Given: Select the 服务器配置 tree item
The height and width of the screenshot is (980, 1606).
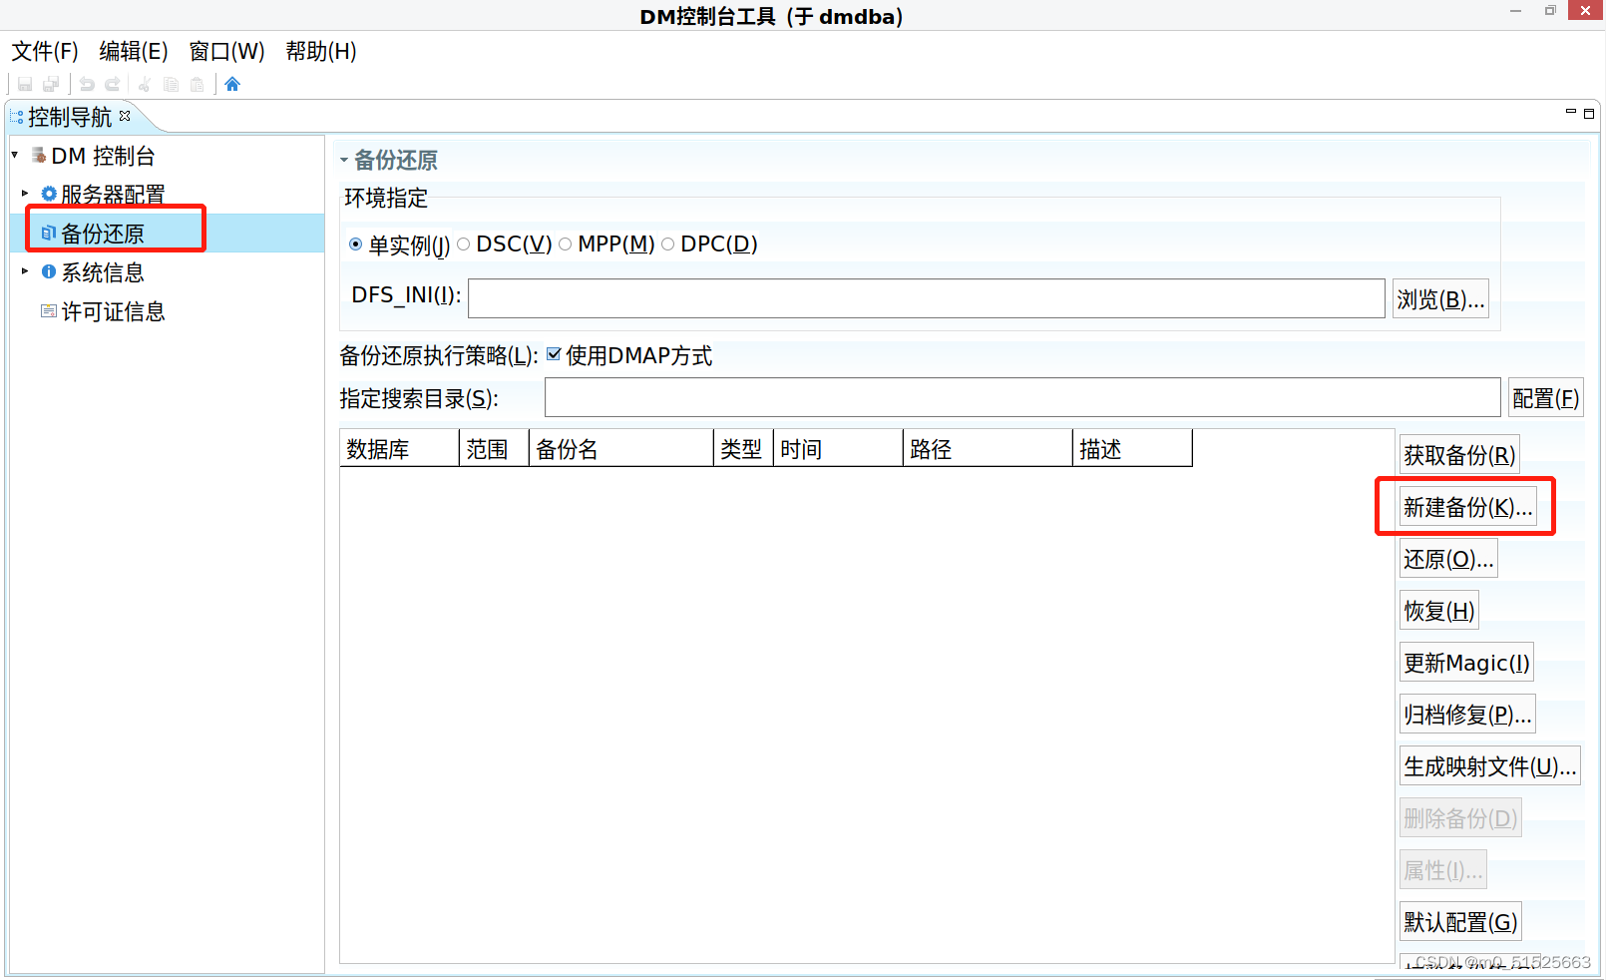Looking at the screenshot, I should pyautogui.click(x=113, y=195).
